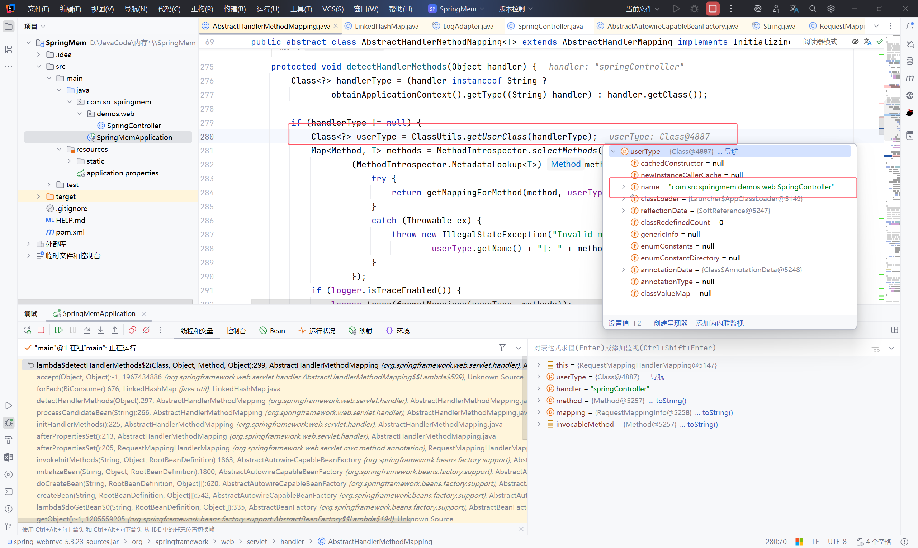Click the 创建呈现器 link

(x=670, y=323)
